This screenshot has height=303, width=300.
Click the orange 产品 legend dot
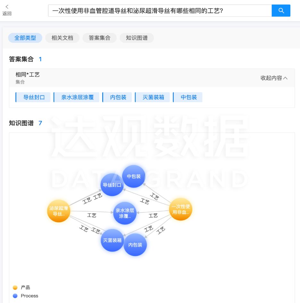click(15, 288)
